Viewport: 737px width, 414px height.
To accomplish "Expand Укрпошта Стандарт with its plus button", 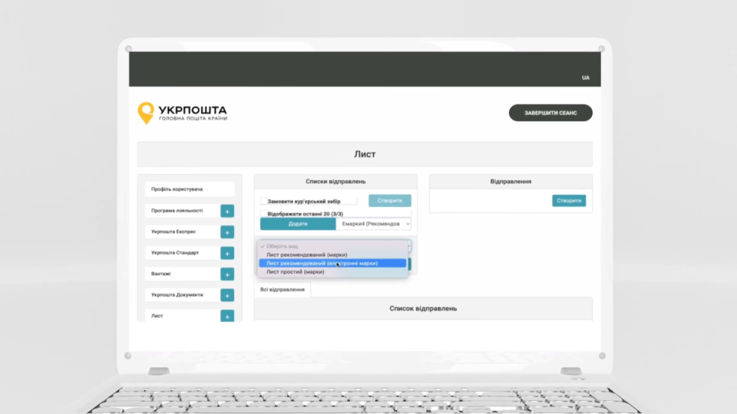I will [227, 254].
